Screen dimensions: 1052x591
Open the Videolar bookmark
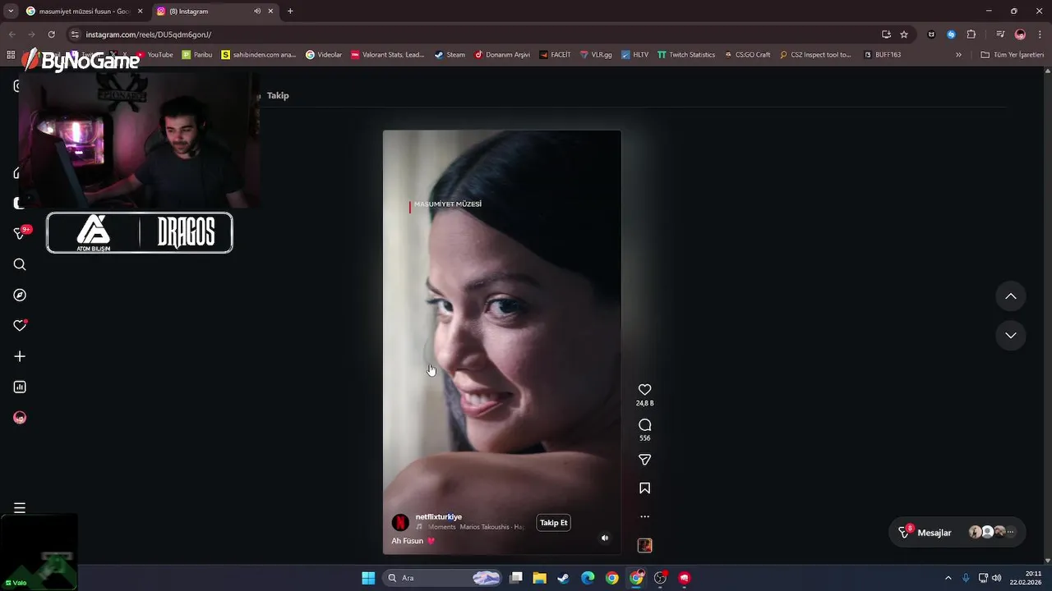[x=324, y=55]
